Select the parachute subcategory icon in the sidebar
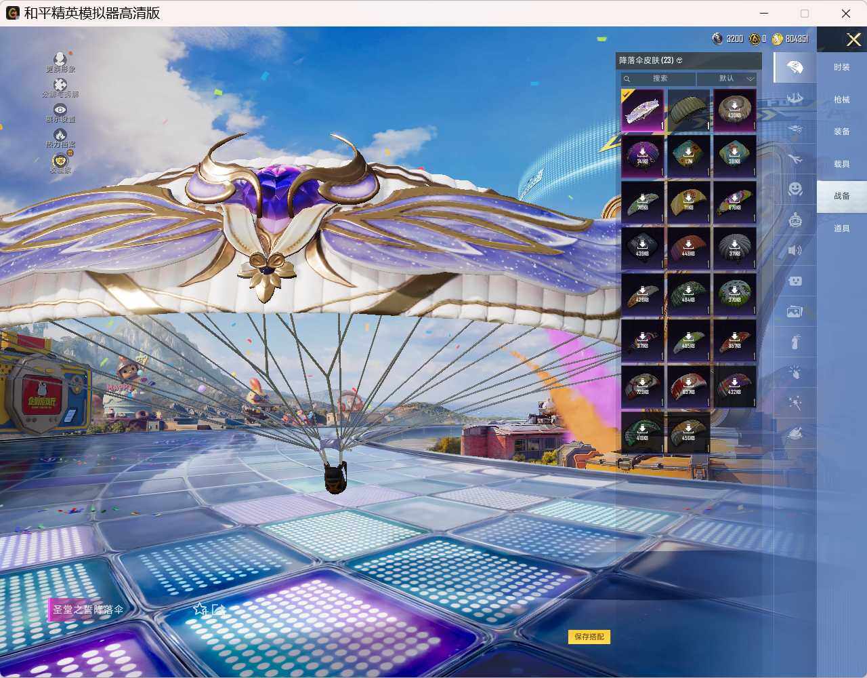The width and height of the screenshot is (867, 678). coord(795,67)
